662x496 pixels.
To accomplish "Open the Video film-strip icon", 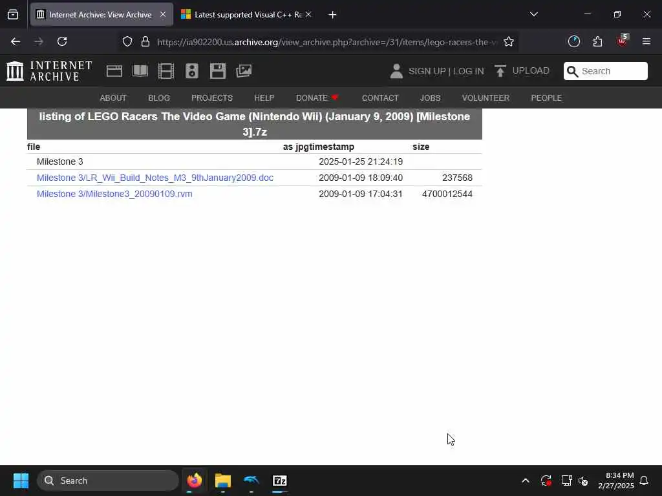I will (x=166, y=71).
